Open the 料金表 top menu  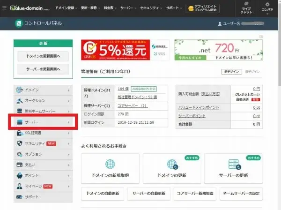110,8
